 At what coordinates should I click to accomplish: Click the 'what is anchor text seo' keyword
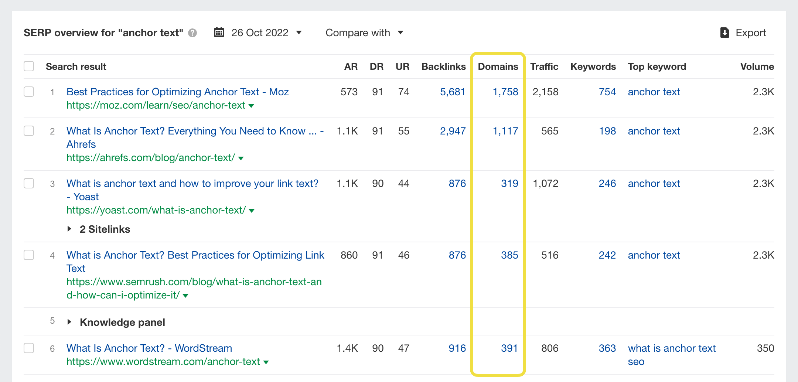click(x=672, y=355)
